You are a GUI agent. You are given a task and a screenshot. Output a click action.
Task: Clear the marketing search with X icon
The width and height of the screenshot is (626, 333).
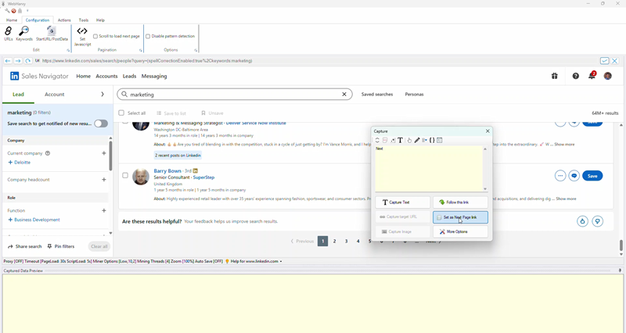(344, 95)
